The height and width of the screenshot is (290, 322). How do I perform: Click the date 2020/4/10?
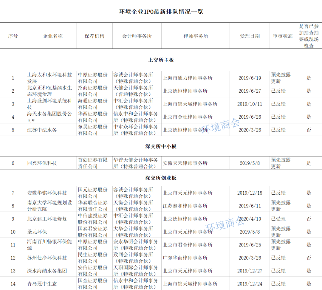(x=250, y=219)
